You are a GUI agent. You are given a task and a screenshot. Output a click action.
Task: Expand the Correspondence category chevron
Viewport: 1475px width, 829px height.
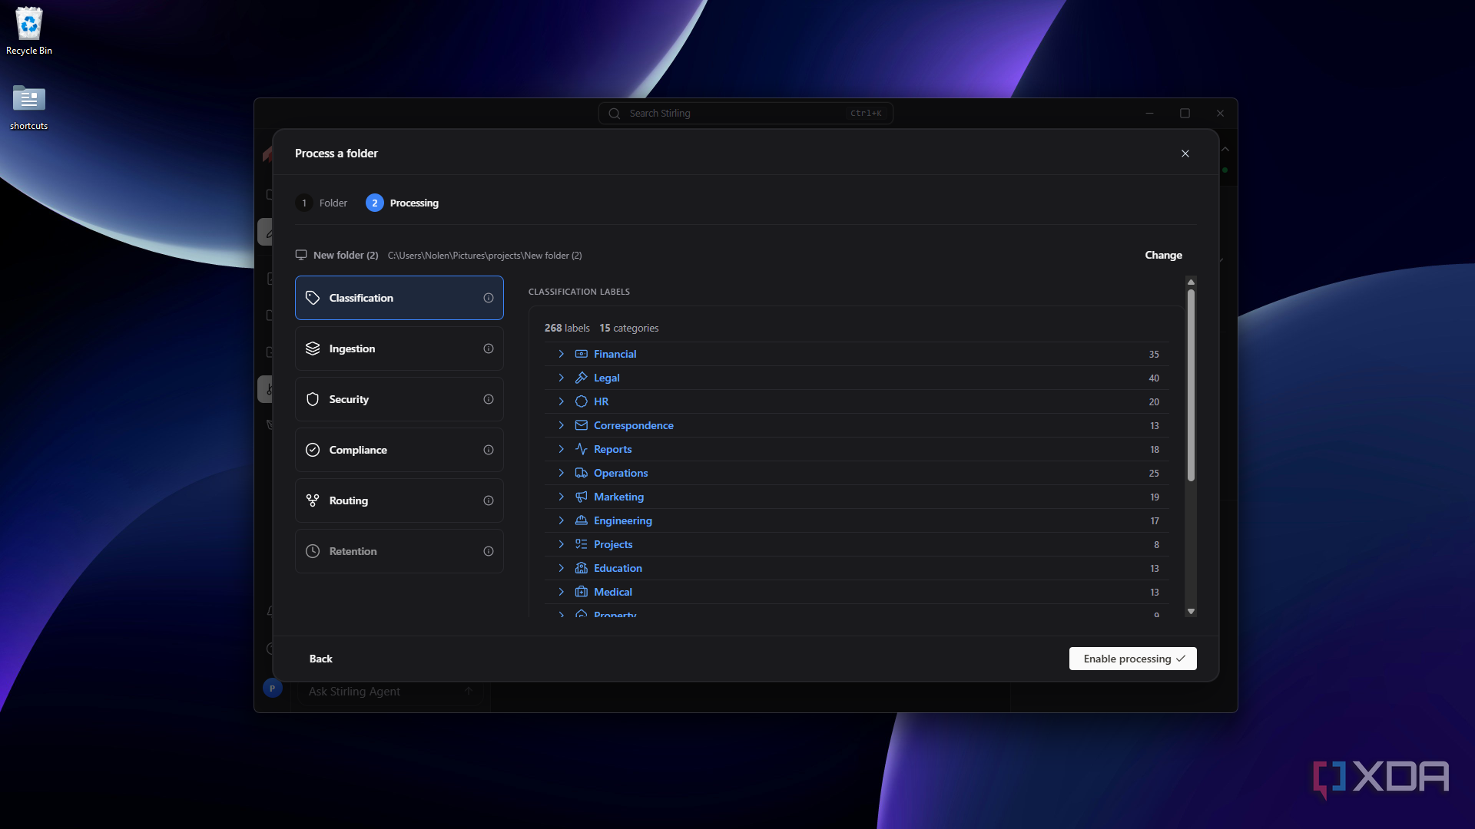562,425
